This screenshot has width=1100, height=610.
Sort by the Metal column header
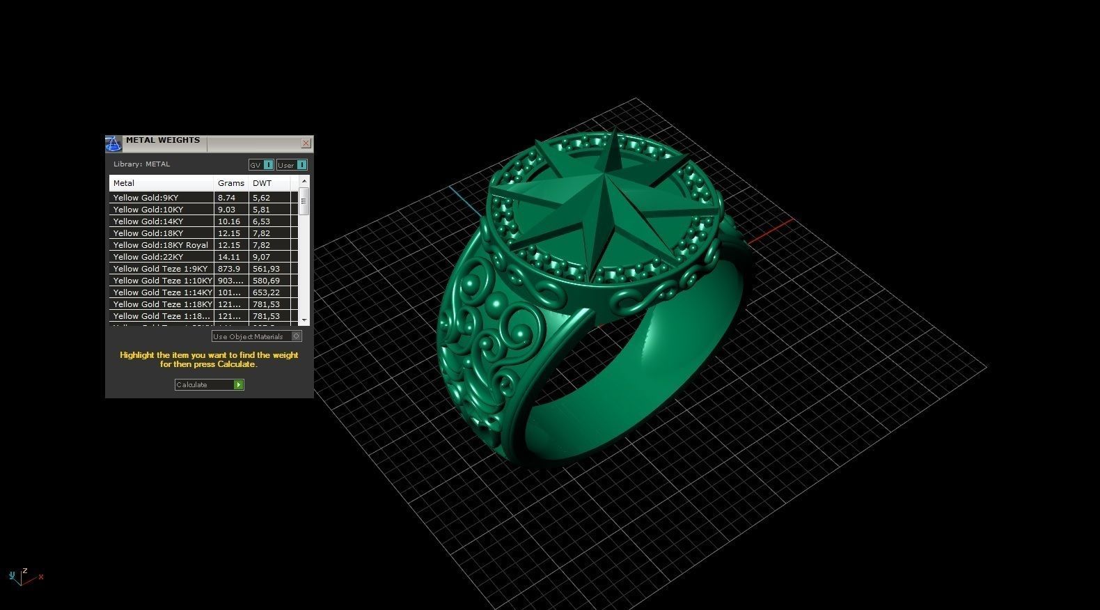click(x=162, y=183)
